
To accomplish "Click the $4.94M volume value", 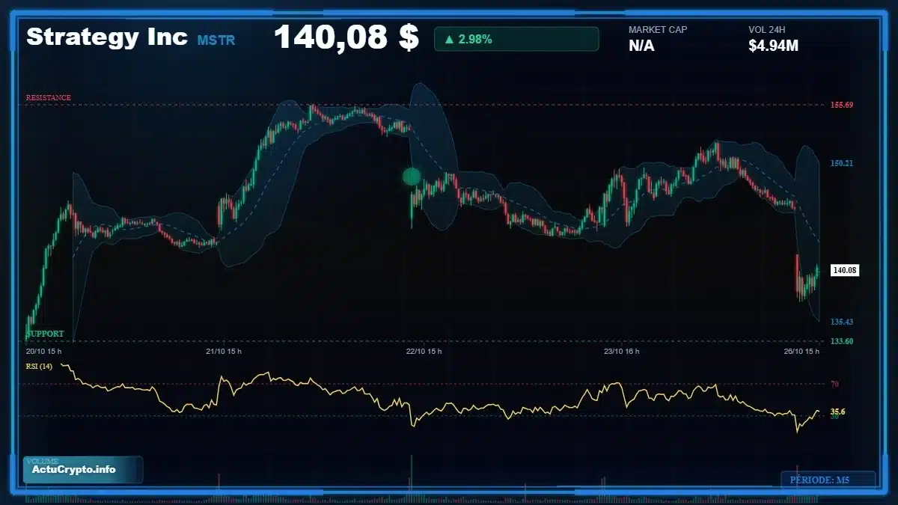I will 773,46.
